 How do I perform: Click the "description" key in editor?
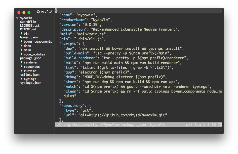tap(73, 29)
